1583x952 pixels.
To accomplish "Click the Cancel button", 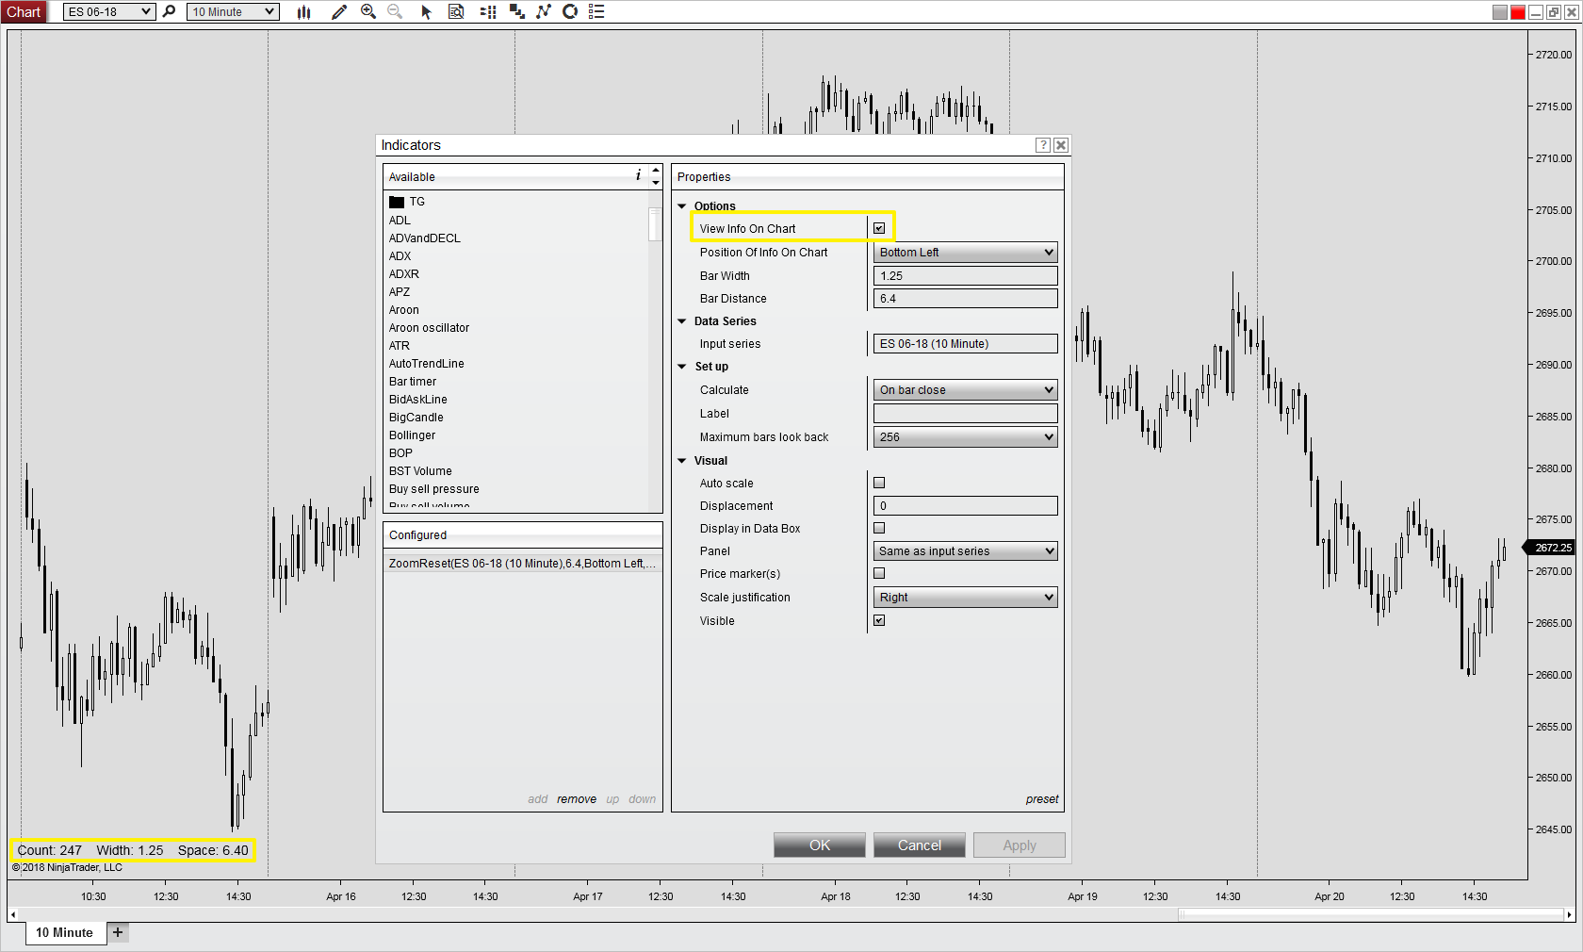I will [x=920, y=845].
